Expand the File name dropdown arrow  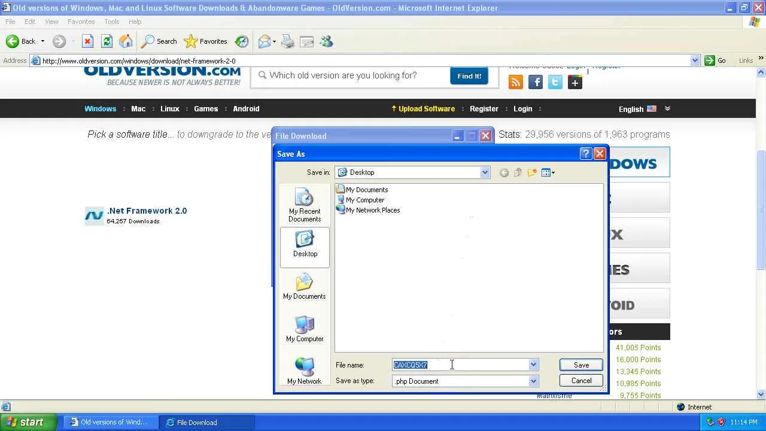coord(533,365)
